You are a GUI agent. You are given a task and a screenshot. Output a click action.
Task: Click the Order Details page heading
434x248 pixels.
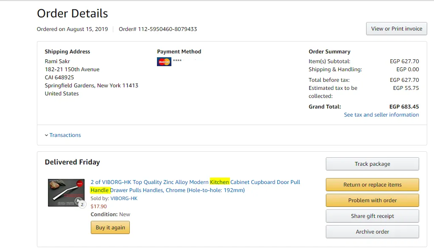[x=72, y=13]
